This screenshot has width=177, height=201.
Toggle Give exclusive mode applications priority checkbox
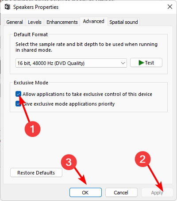pos(18,104)
